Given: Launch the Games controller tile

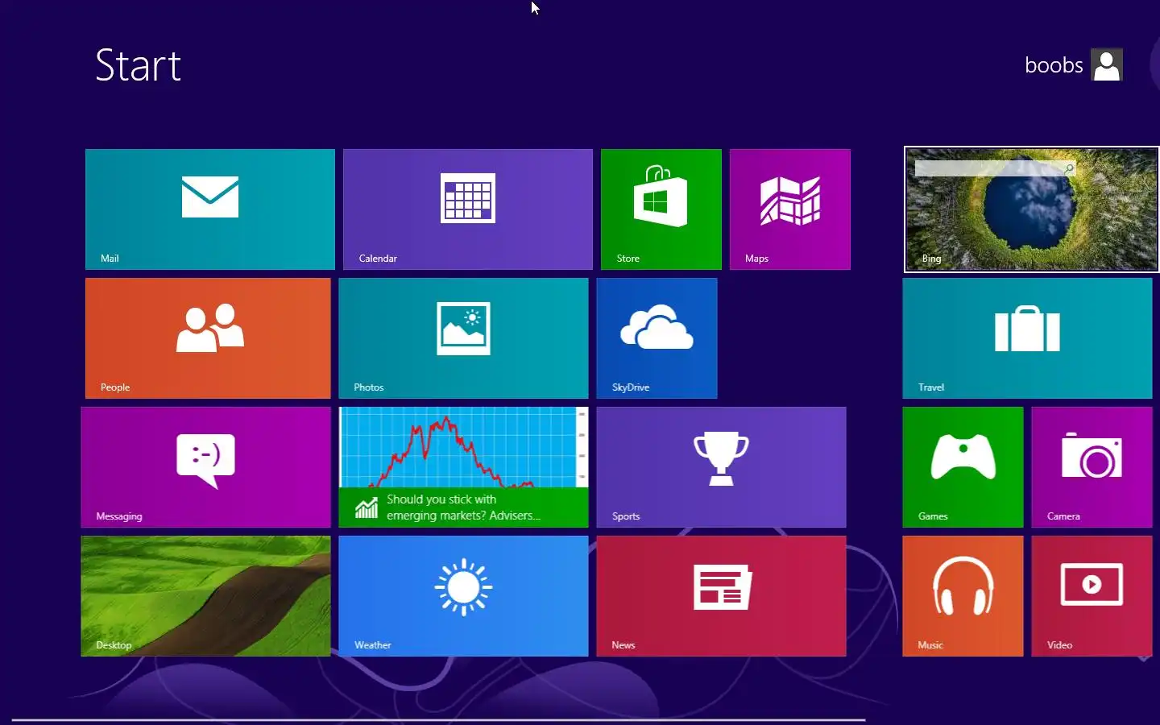Looking at the screenshot, I should 963,467.
